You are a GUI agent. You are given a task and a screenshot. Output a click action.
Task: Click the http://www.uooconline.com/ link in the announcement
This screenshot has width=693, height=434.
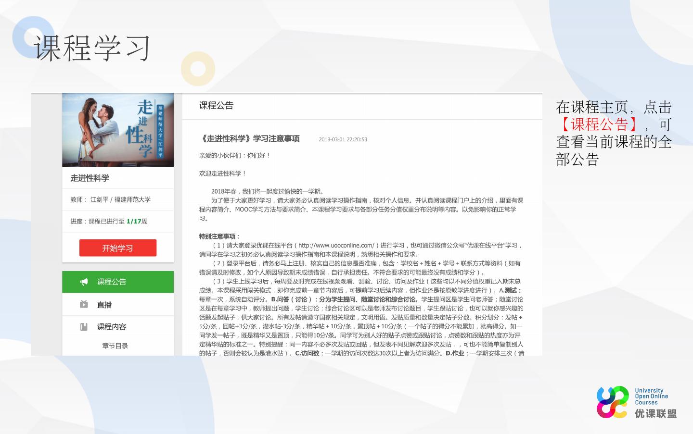(336, 245)
